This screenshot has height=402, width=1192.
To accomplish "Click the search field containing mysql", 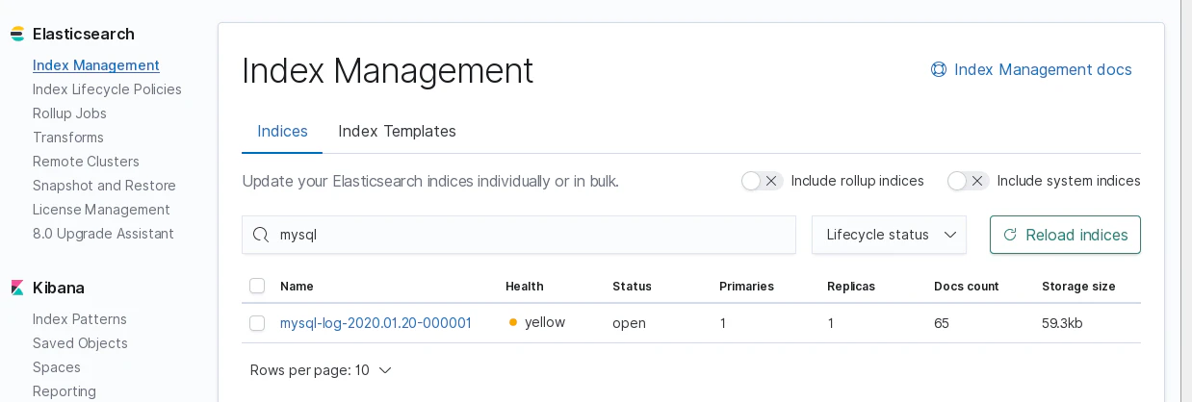I will pos(519,235).
